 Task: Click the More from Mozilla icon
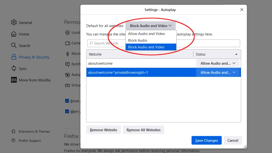14,80
